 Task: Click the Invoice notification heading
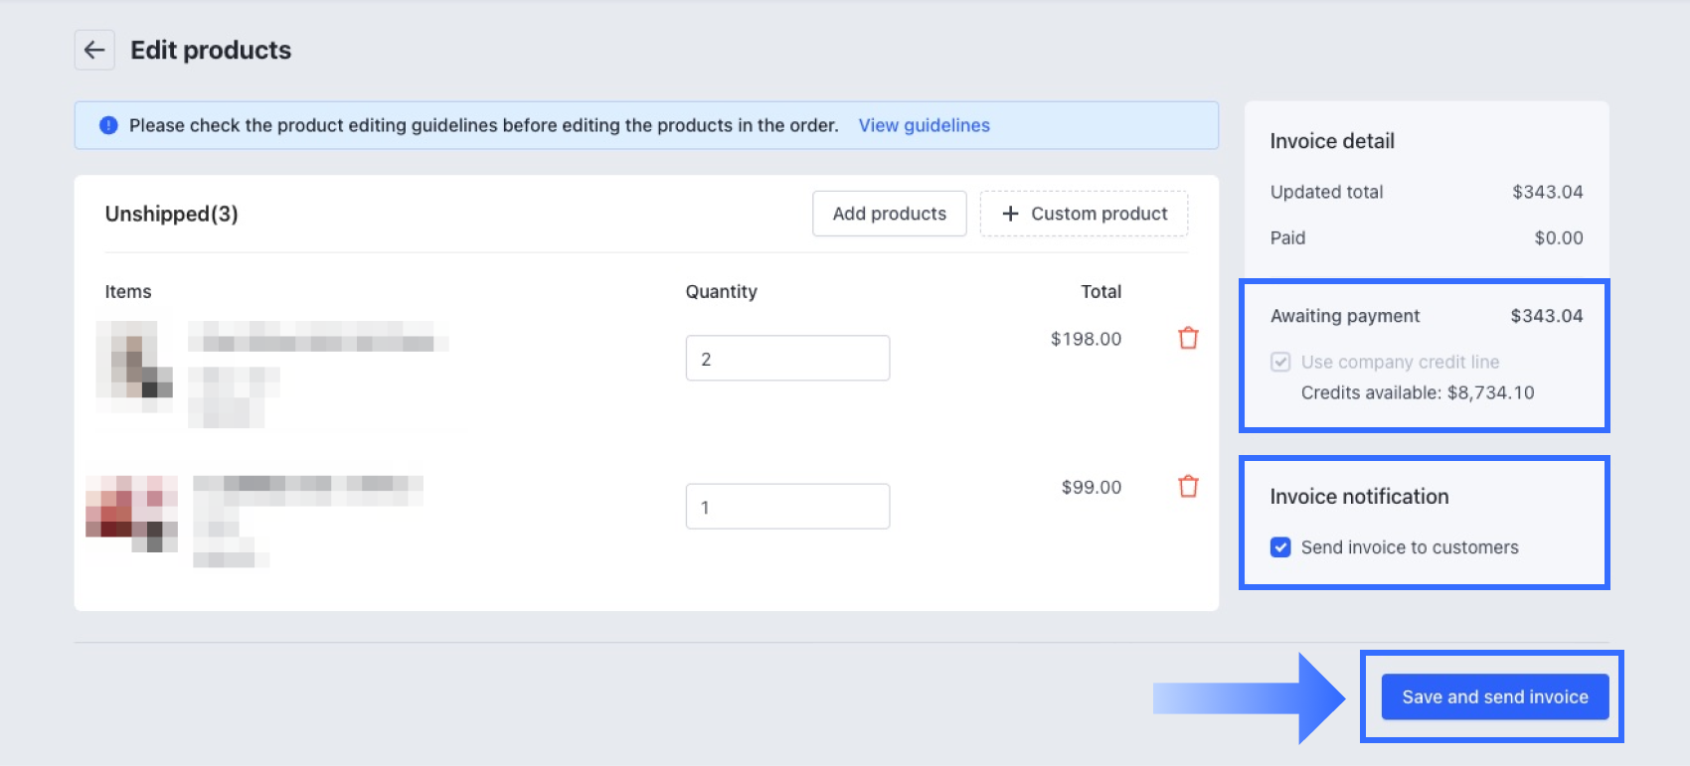tap(1359, 497)
